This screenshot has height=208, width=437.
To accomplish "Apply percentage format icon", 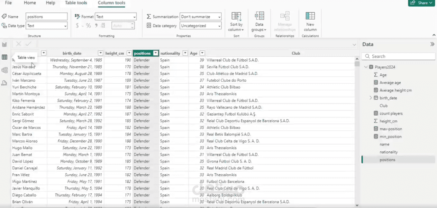I will pyautogui.click(x=88, y=26).
